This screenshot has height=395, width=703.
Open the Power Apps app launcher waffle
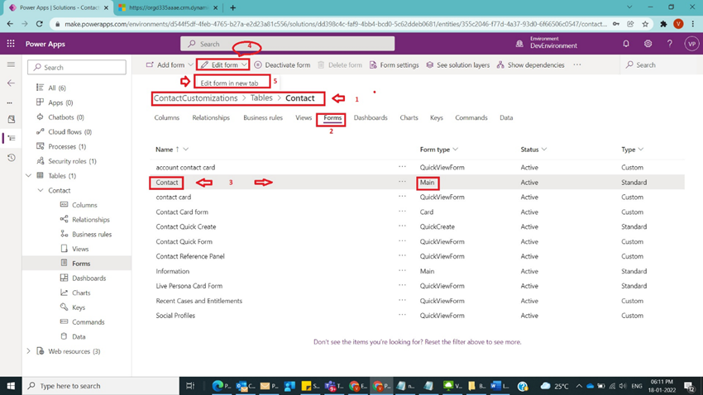(x=11, y=44)
